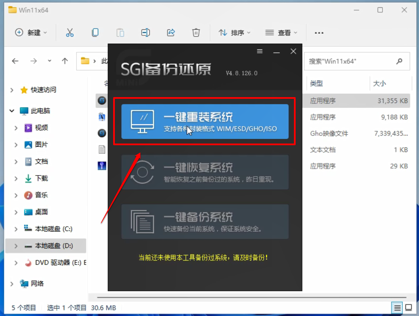Click the Copy icon on toolbar

95,32
